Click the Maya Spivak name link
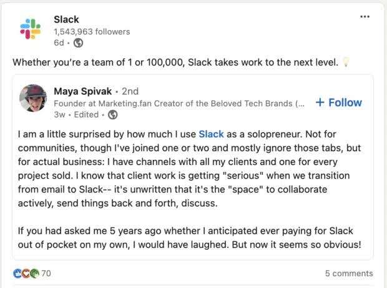 click(82, 91)
